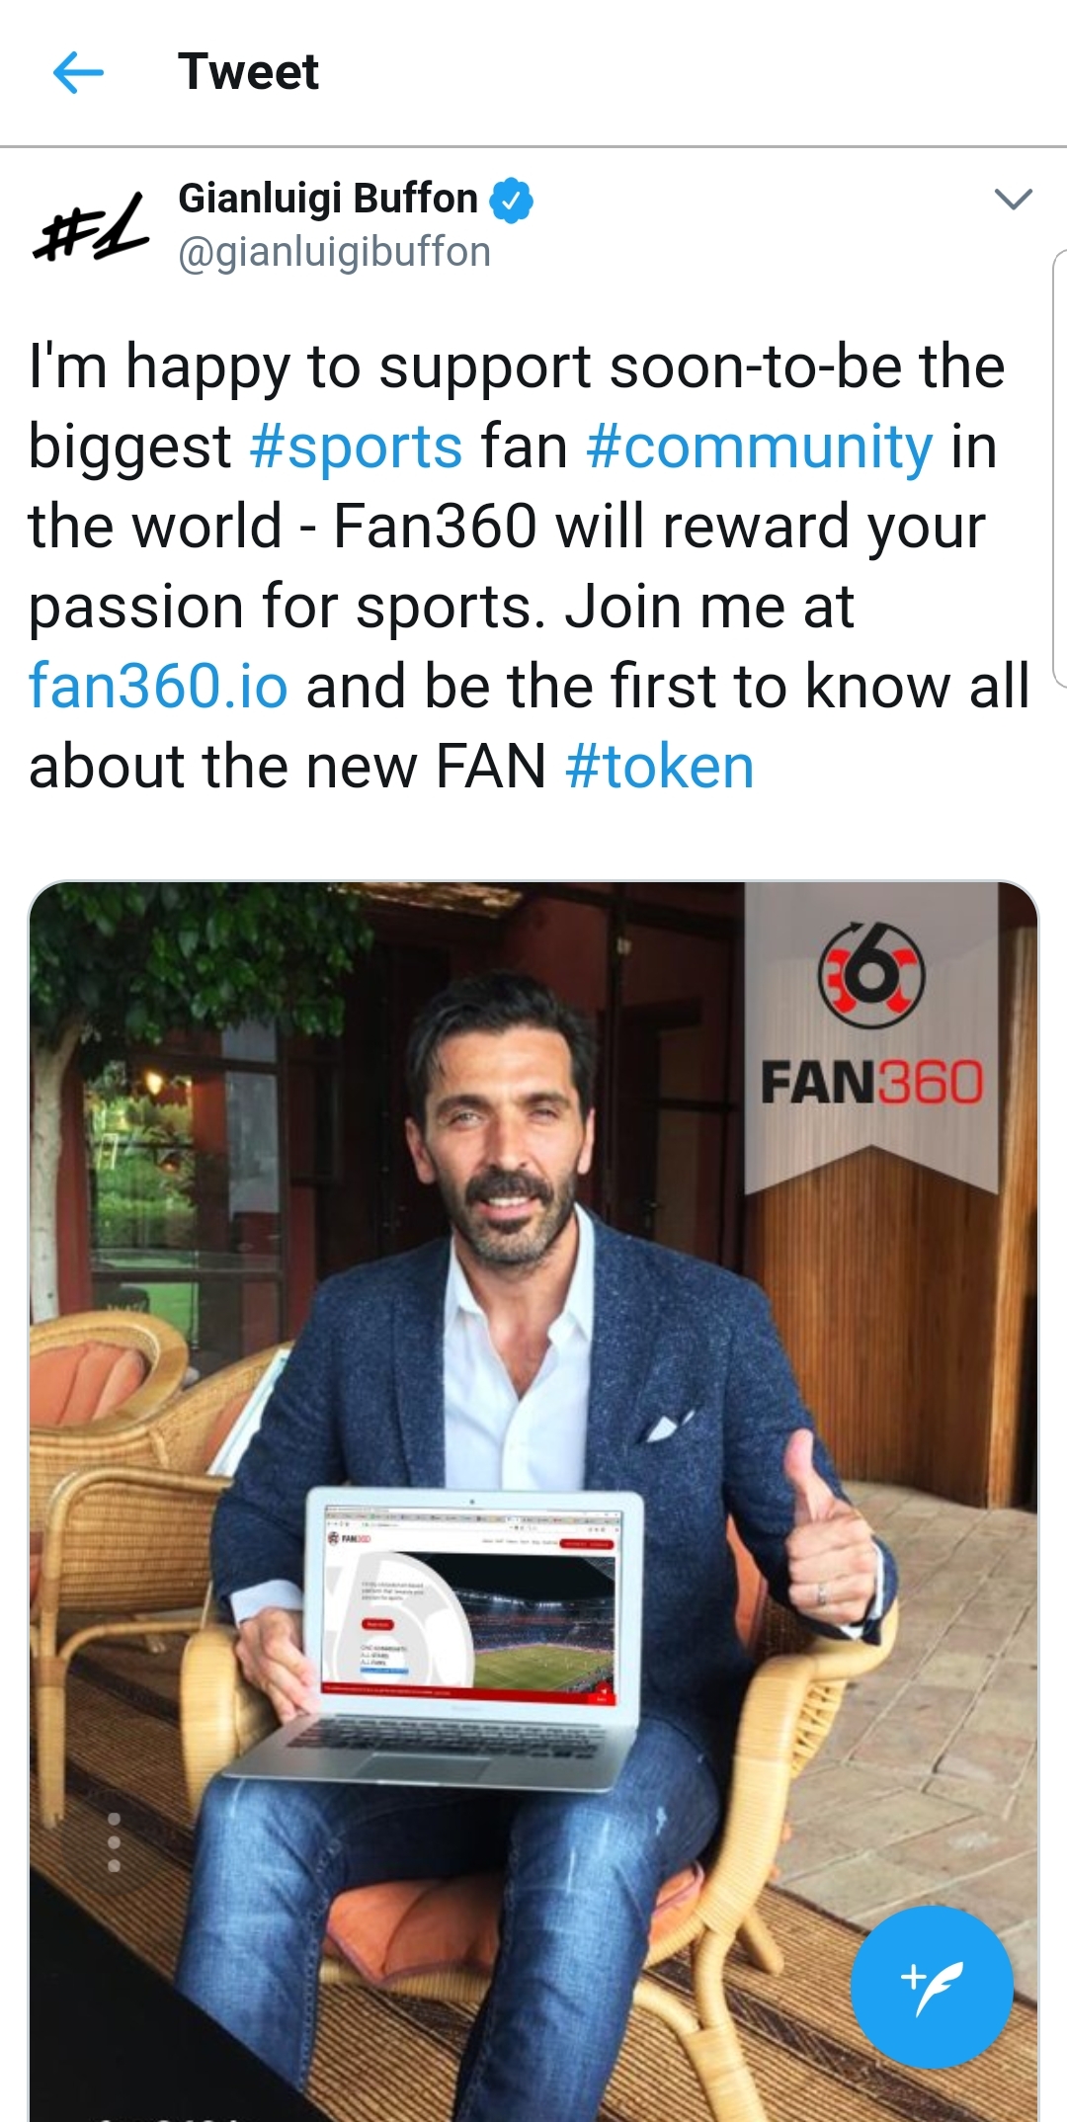This screenshot has width=1067, height=2122.
Task: Tap the compose new tweet floating button
Action: (x=932, y=1987)
